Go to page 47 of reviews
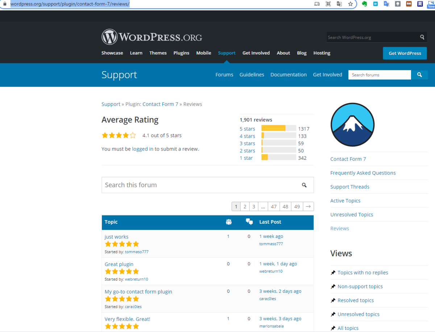This screenshot has width=435, height=332. (x=274, y=206)
